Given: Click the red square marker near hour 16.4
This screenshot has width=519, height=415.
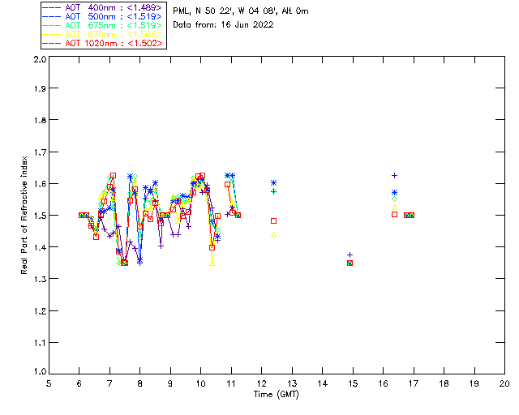Looking at the screenshot, I should [394, 215].
